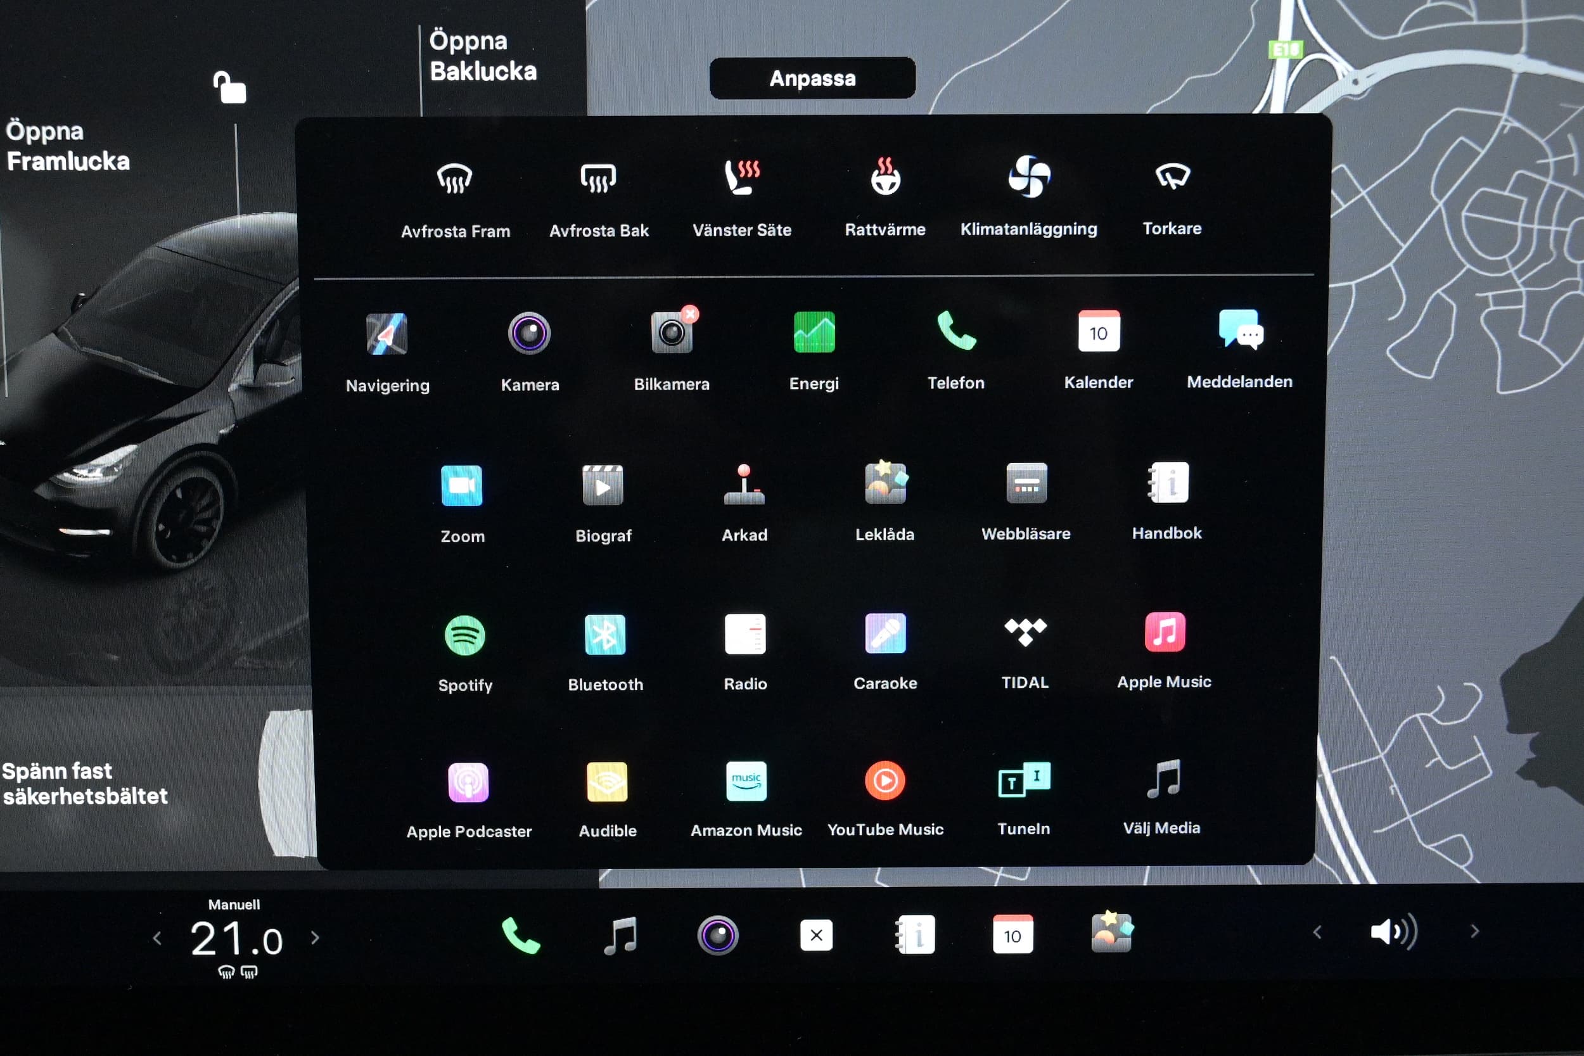
Task: Tap Öppna Baklucka to open trunk
Action: 483,56
